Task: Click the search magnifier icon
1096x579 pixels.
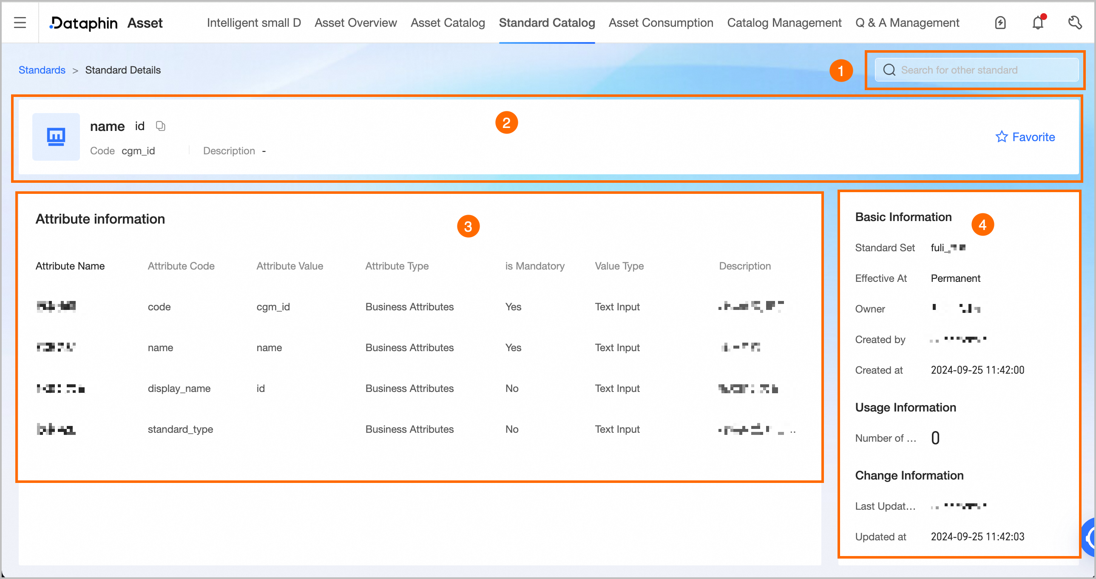Action: click(889, 70)
